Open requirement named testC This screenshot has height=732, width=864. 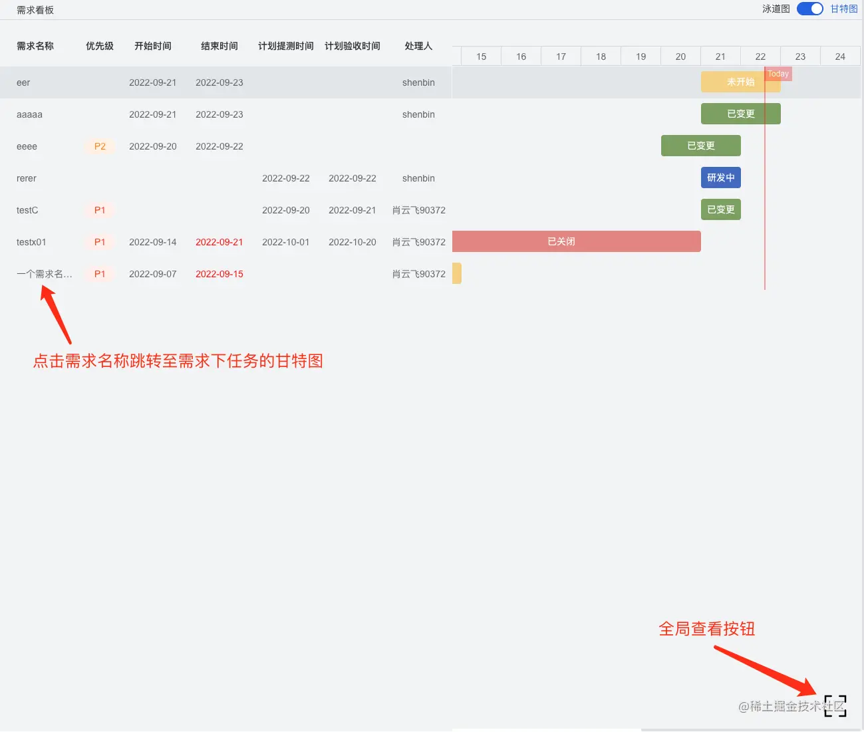[x=27, y=210]
